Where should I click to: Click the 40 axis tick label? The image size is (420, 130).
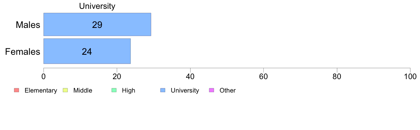[190, 77]
